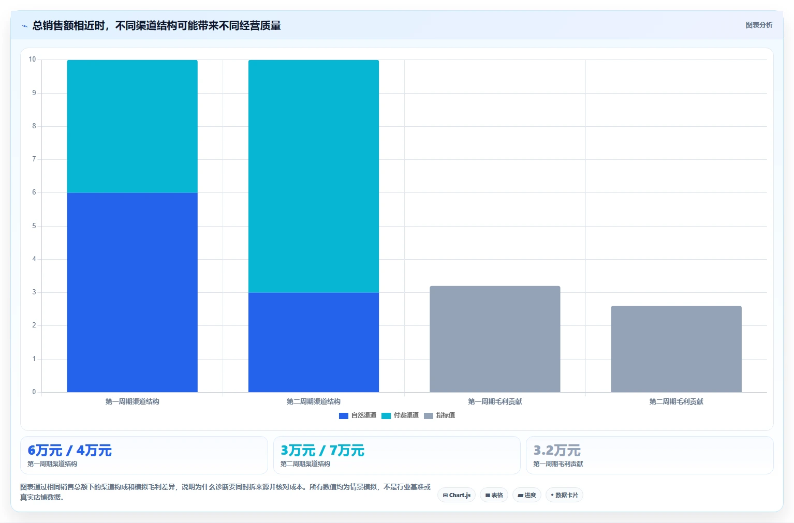Screen dimensions: 794x523
Task: Click the 第一周期渠道结构 axis label
Action: pos(133,401)
